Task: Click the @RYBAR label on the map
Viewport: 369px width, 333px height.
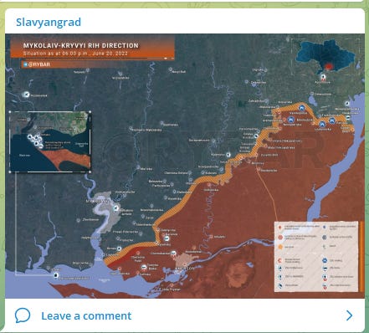Action: tap(37, 64)
